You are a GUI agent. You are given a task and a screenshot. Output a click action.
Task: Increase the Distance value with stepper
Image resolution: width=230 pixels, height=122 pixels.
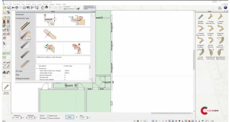point(21,117)
